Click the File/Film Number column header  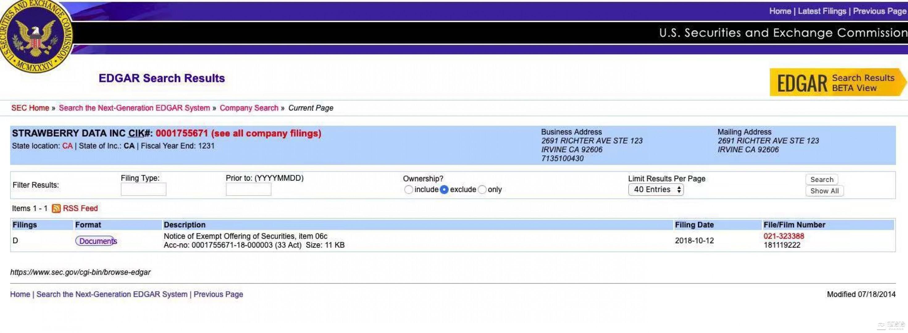pyautogui.click(x=794, y=225)
